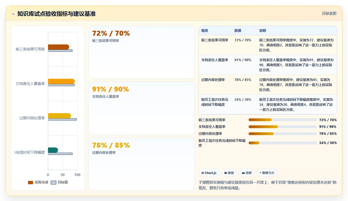Viewport: 348px width, 201px height.
Task: Click the 文档责任人覆盖率 chart axis label
Action: pyautogui.click(x=30, y=83)
